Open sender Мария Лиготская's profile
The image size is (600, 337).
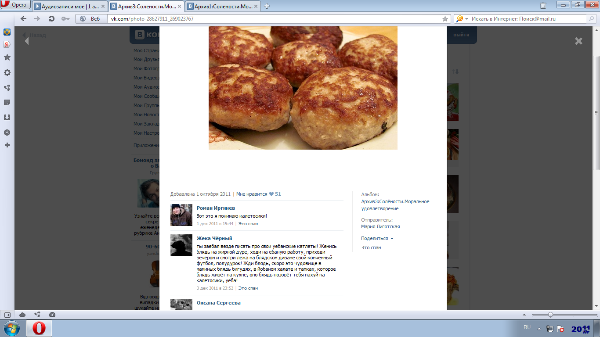click(x=380, y=227)
